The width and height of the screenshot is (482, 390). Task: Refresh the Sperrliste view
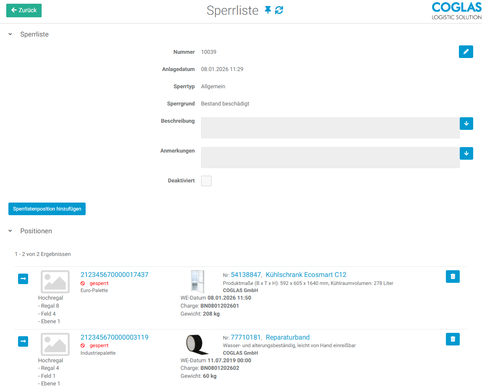pyautogui.click(x=279, y=10)
